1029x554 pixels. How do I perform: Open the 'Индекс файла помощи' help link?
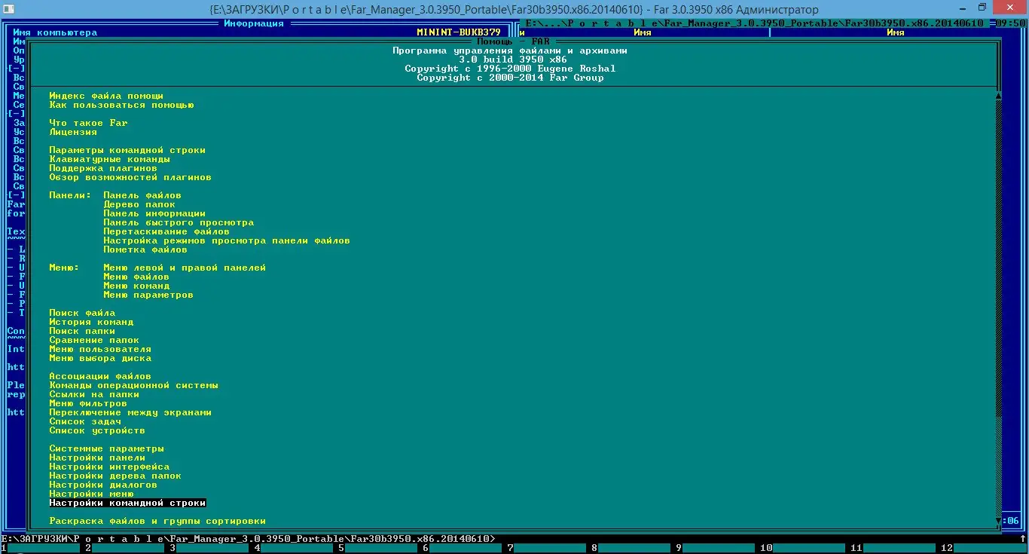(106, 96)
